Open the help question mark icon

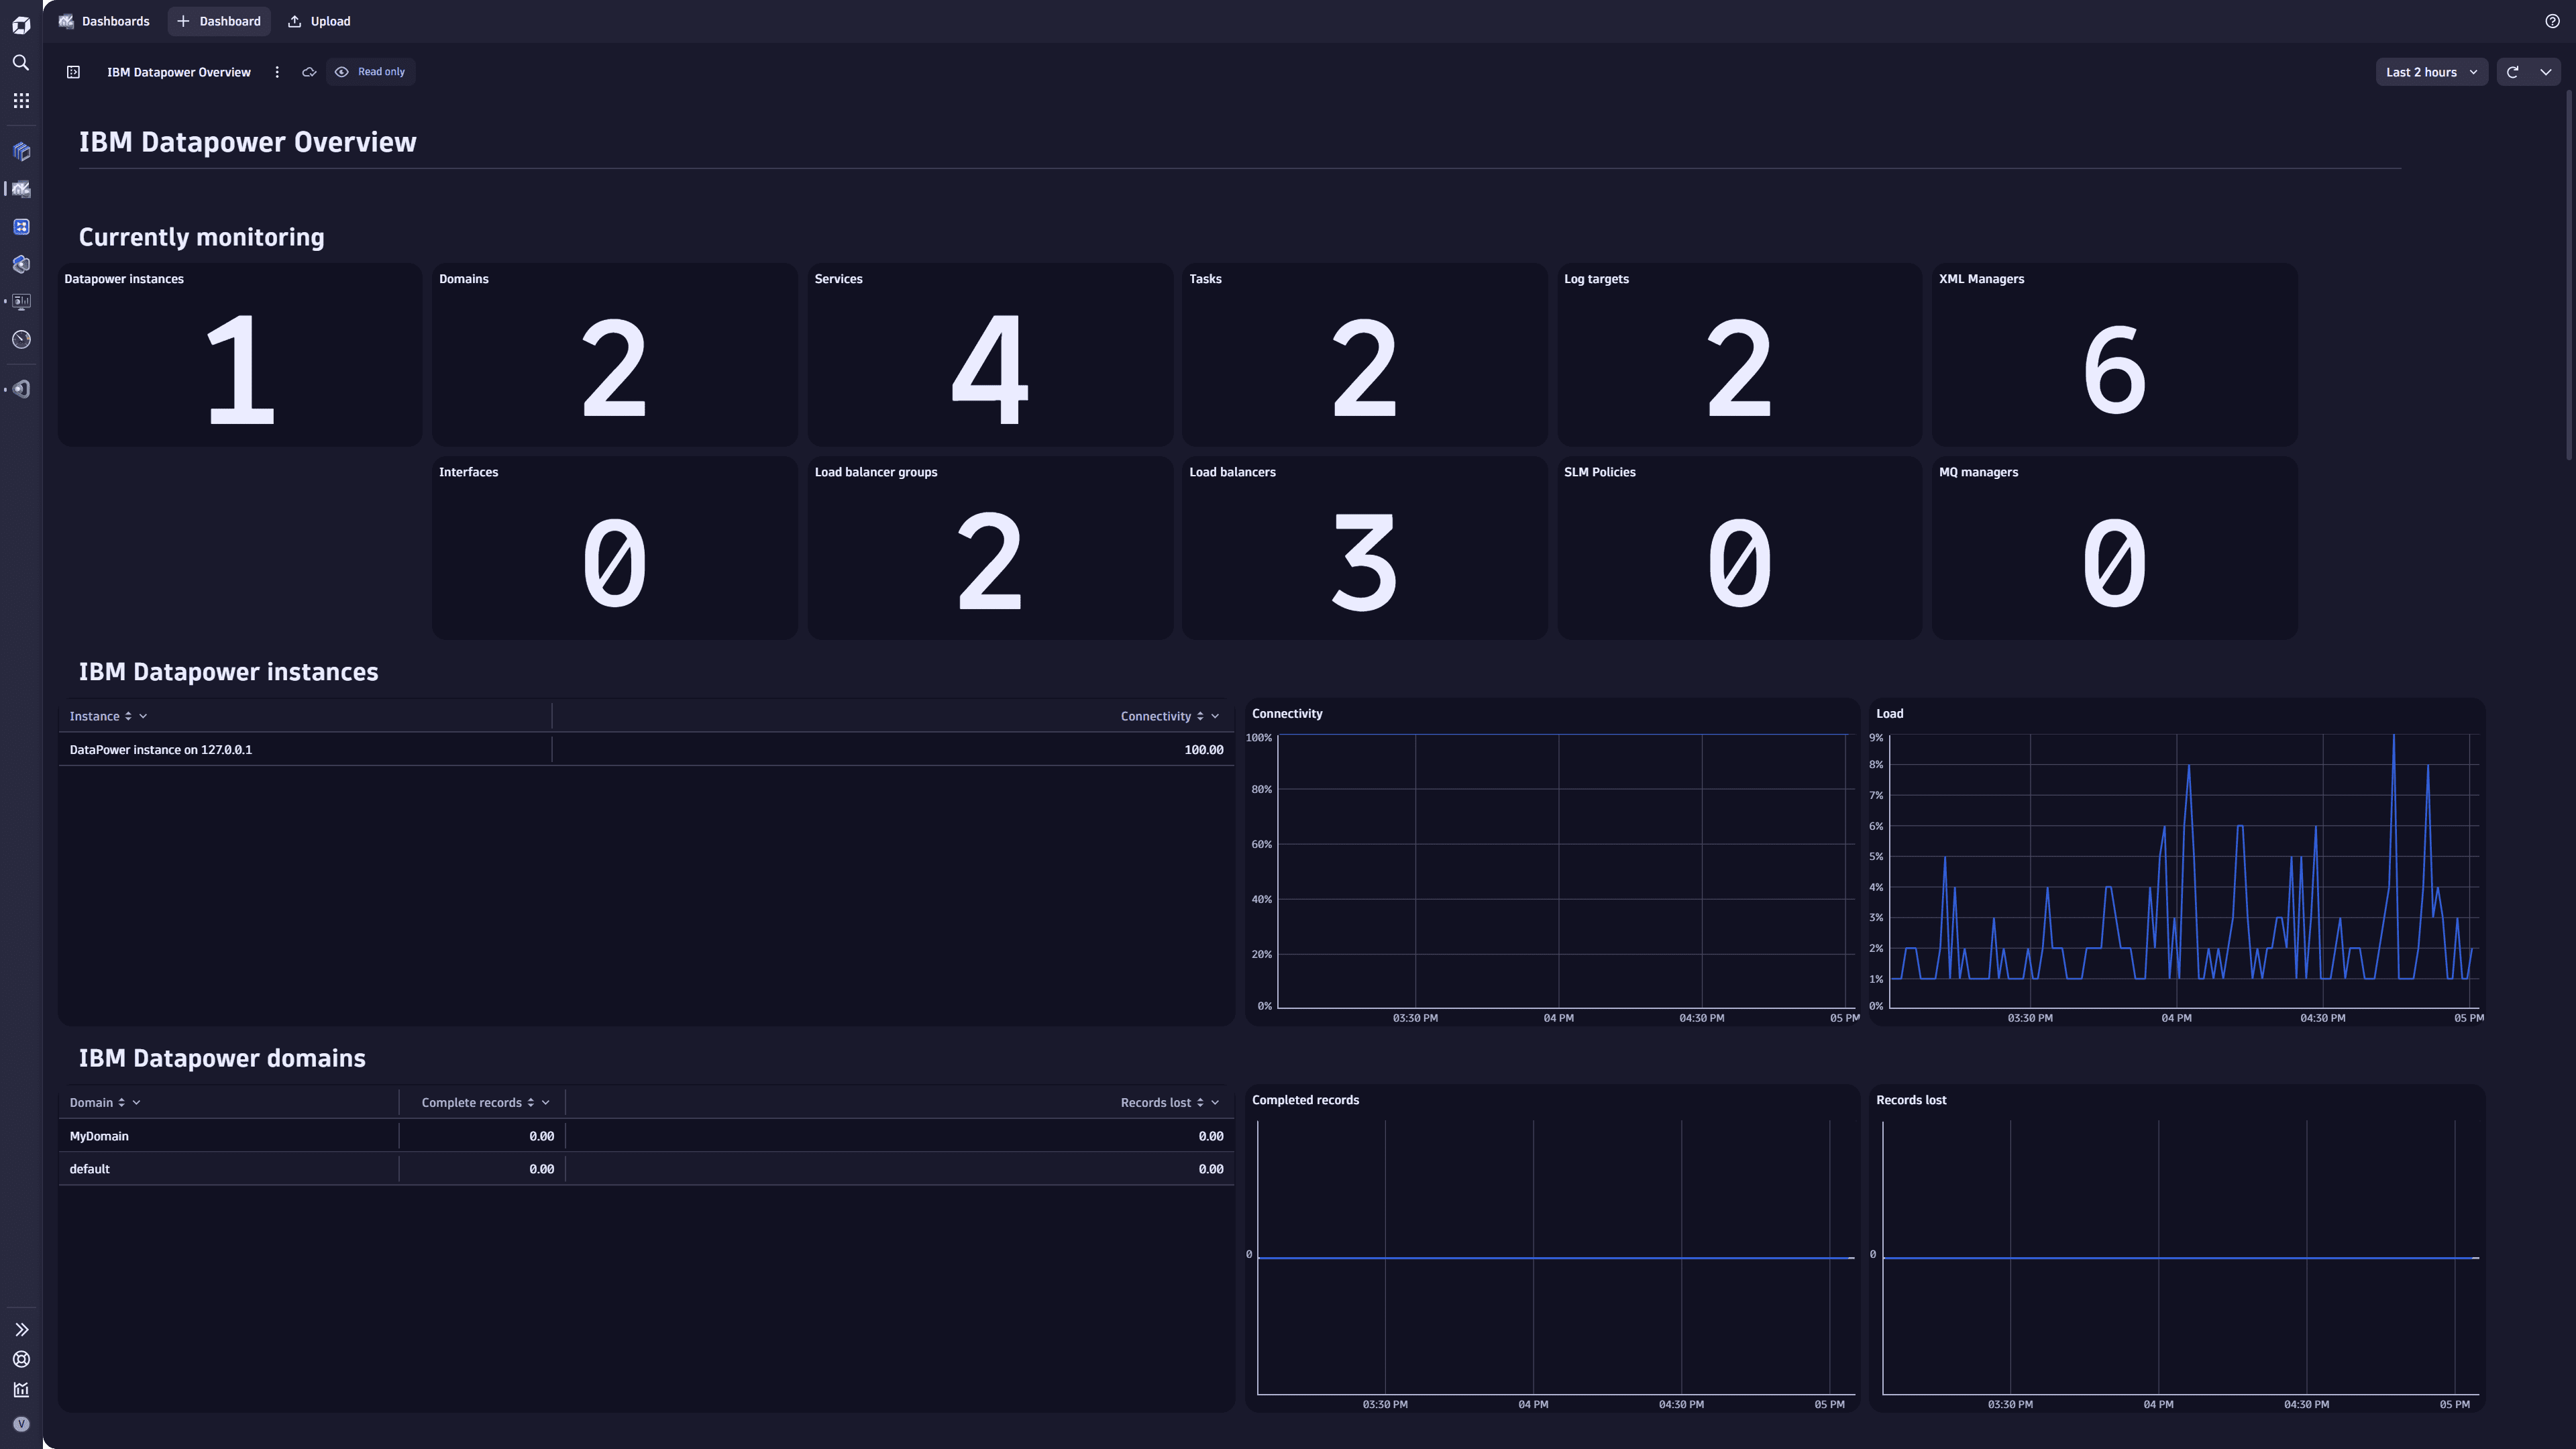coord(2552,21)
